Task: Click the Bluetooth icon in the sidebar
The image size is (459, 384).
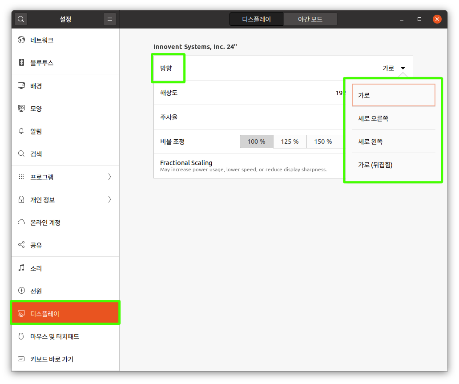Action: coord(21,62)
